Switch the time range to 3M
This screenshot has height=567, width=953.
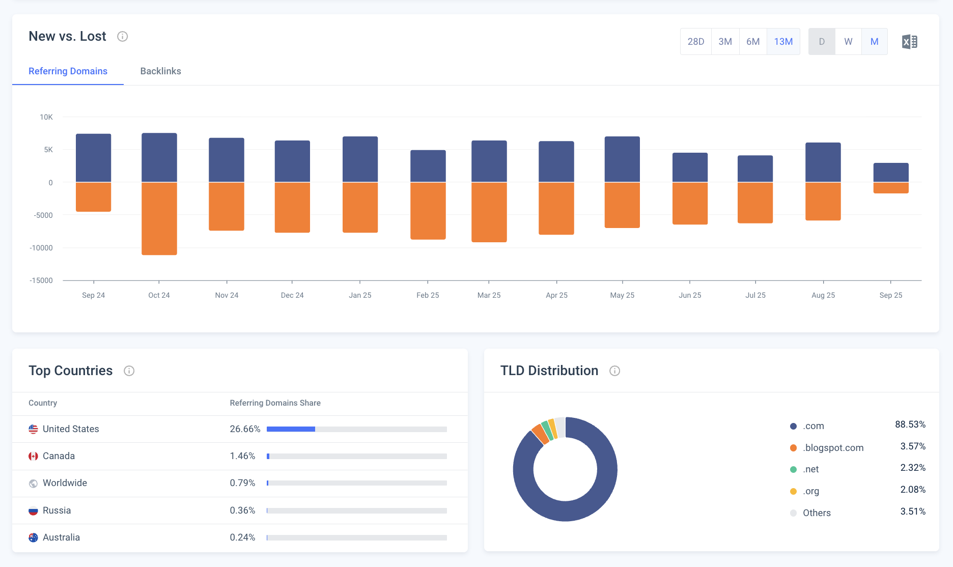pos(725,42)
